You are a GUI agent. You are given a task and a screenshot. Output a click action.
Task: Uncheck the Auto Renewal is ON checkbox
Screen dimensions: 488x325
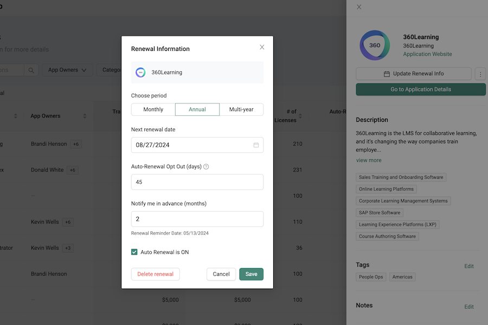tap(134, 252)
